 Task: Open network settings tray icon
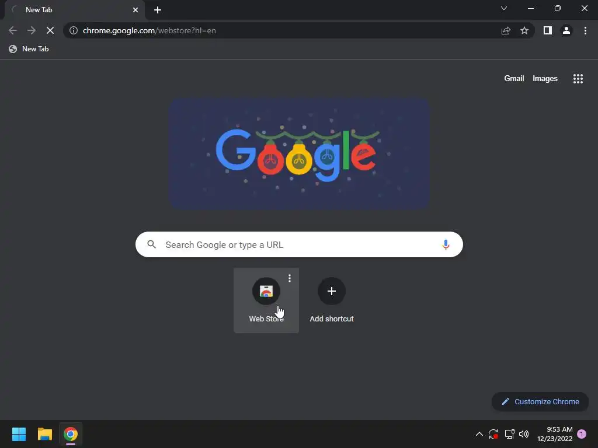[509, 434]
